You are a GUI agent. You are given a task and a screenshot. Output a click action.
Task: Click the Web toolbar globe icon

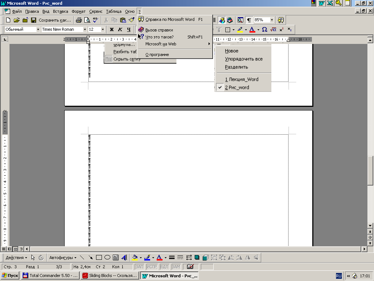[230, 20]
